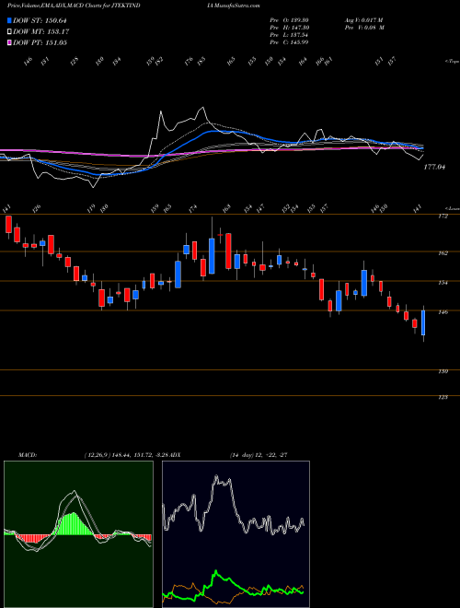
Task: Click the white DOW MT legend swatch
Action: coord(9,31)
